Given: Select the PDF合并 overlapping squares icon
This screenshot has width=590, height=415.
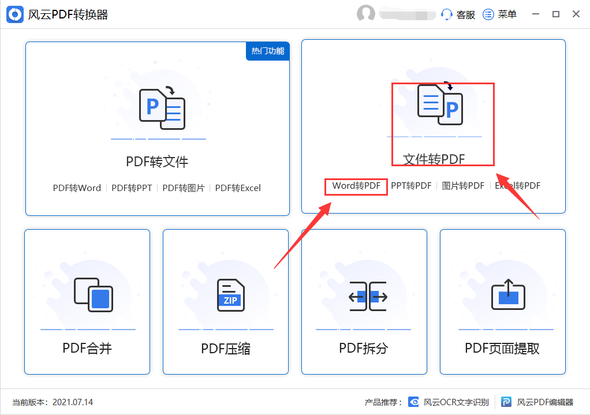Looking at the screenshot, I should [94, 294].
